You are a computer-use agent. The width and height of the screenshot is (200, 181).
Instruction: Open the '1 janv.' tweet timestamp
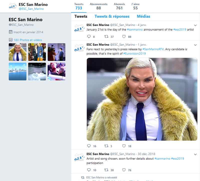pyautogui.click(x=142, y=45)
